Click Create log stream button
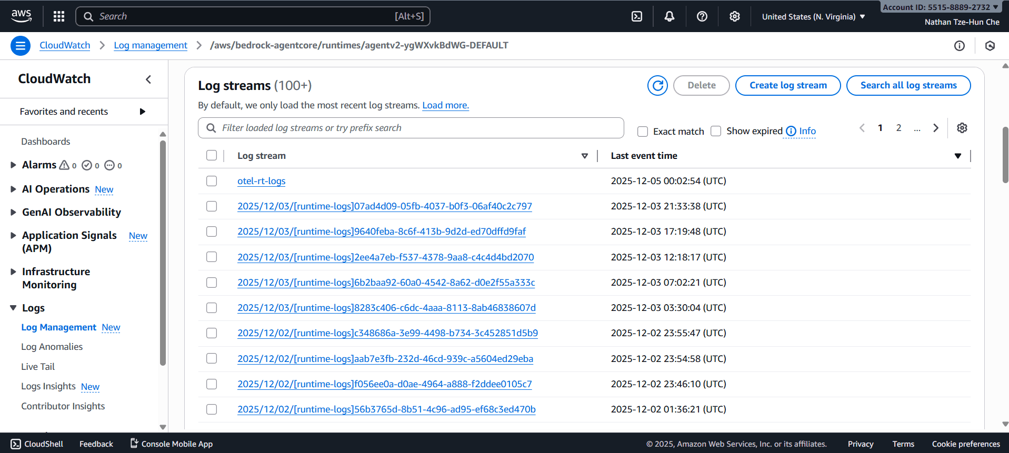The height and width of the screenshot is (453, 1009). [788, 85]
